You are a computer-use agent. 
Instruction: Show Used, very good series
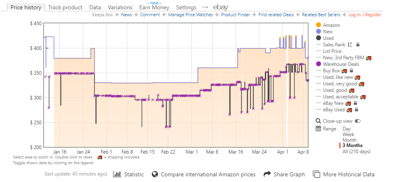[340, 84]
